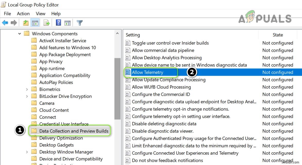The image size is (302, 165).
Task: Toggle the policy filter on the toolbar
Action: click(x=79, y=23)
